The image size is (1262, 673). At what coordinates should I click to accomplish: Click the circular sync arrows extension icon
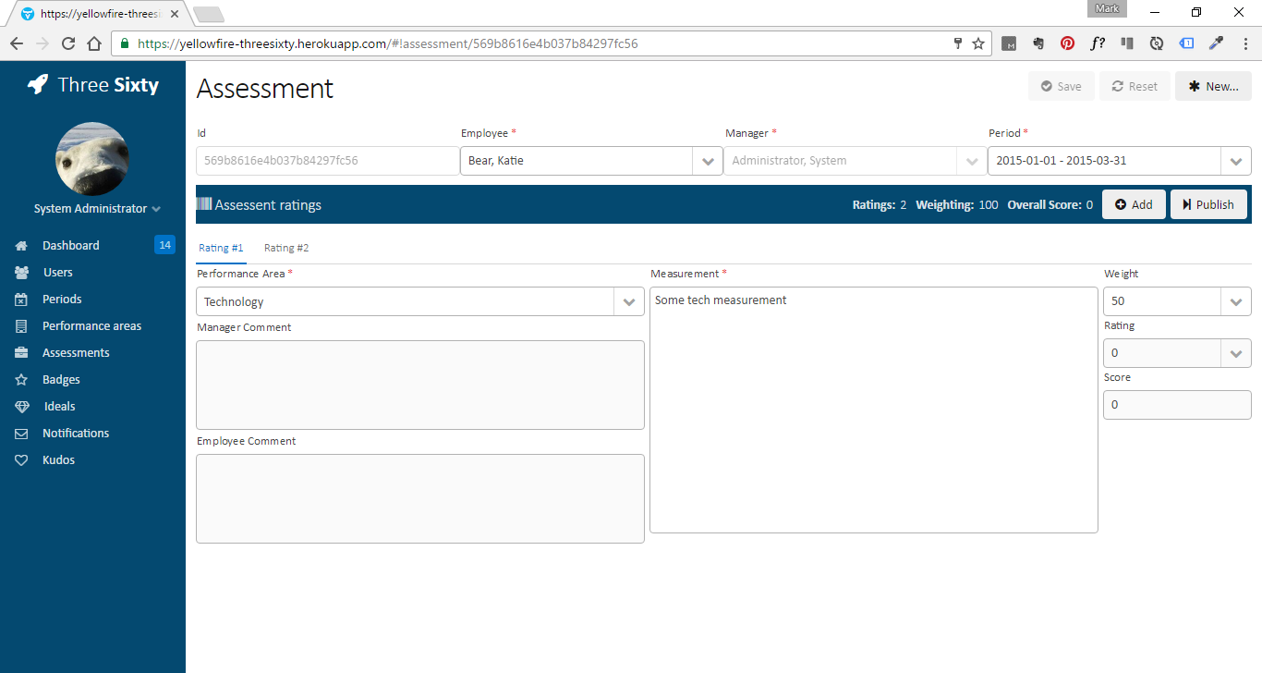(1157, 43)
